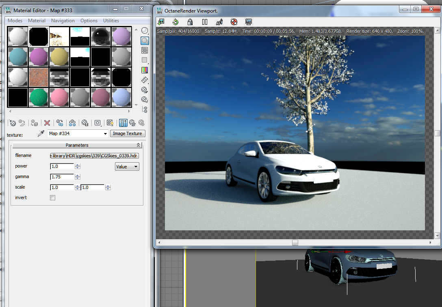Select the teal sphere material slot
The width and height of the screenshot is (442, 307).
pos(18,57)
